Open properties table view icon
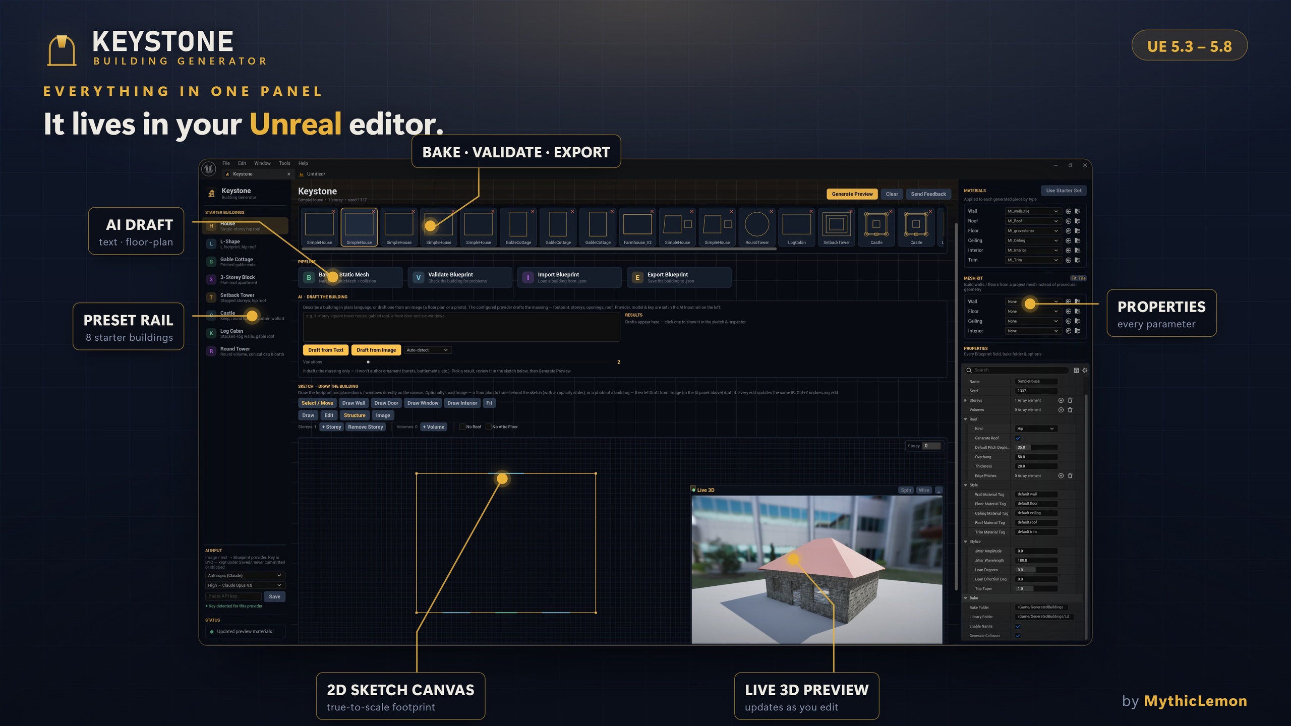The image size is (1291, 726). (1076, 371)
